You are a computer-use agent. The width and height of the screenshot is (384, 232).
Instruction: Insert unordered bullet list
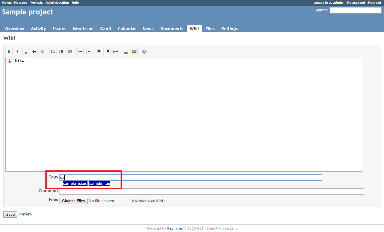pos(80,51)
